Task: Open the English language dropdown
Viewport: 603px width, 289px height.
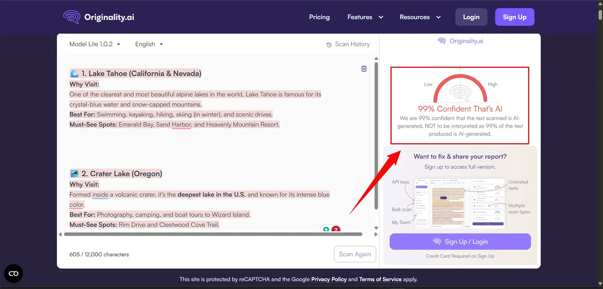Action: (x=149, y=44)
